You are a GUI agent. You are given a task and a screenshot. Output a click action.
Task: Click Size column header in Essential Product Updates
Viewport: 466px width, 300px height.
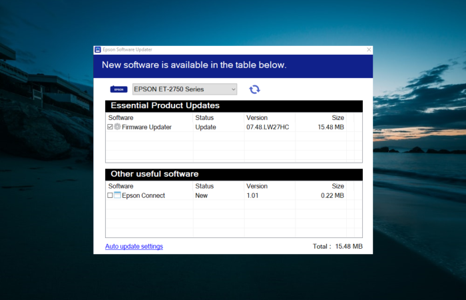tap(338, 117)
